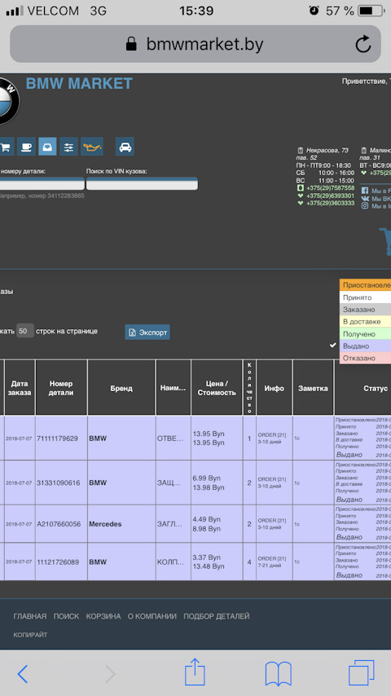Click the КОЛП... name cell
The height and width of the screenshot is (696, 391).
click(x=173, y=562)
